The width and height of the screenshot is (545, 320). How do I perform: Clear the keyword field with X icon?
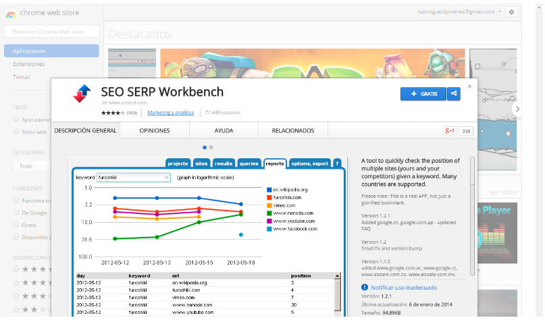(167, 178)
